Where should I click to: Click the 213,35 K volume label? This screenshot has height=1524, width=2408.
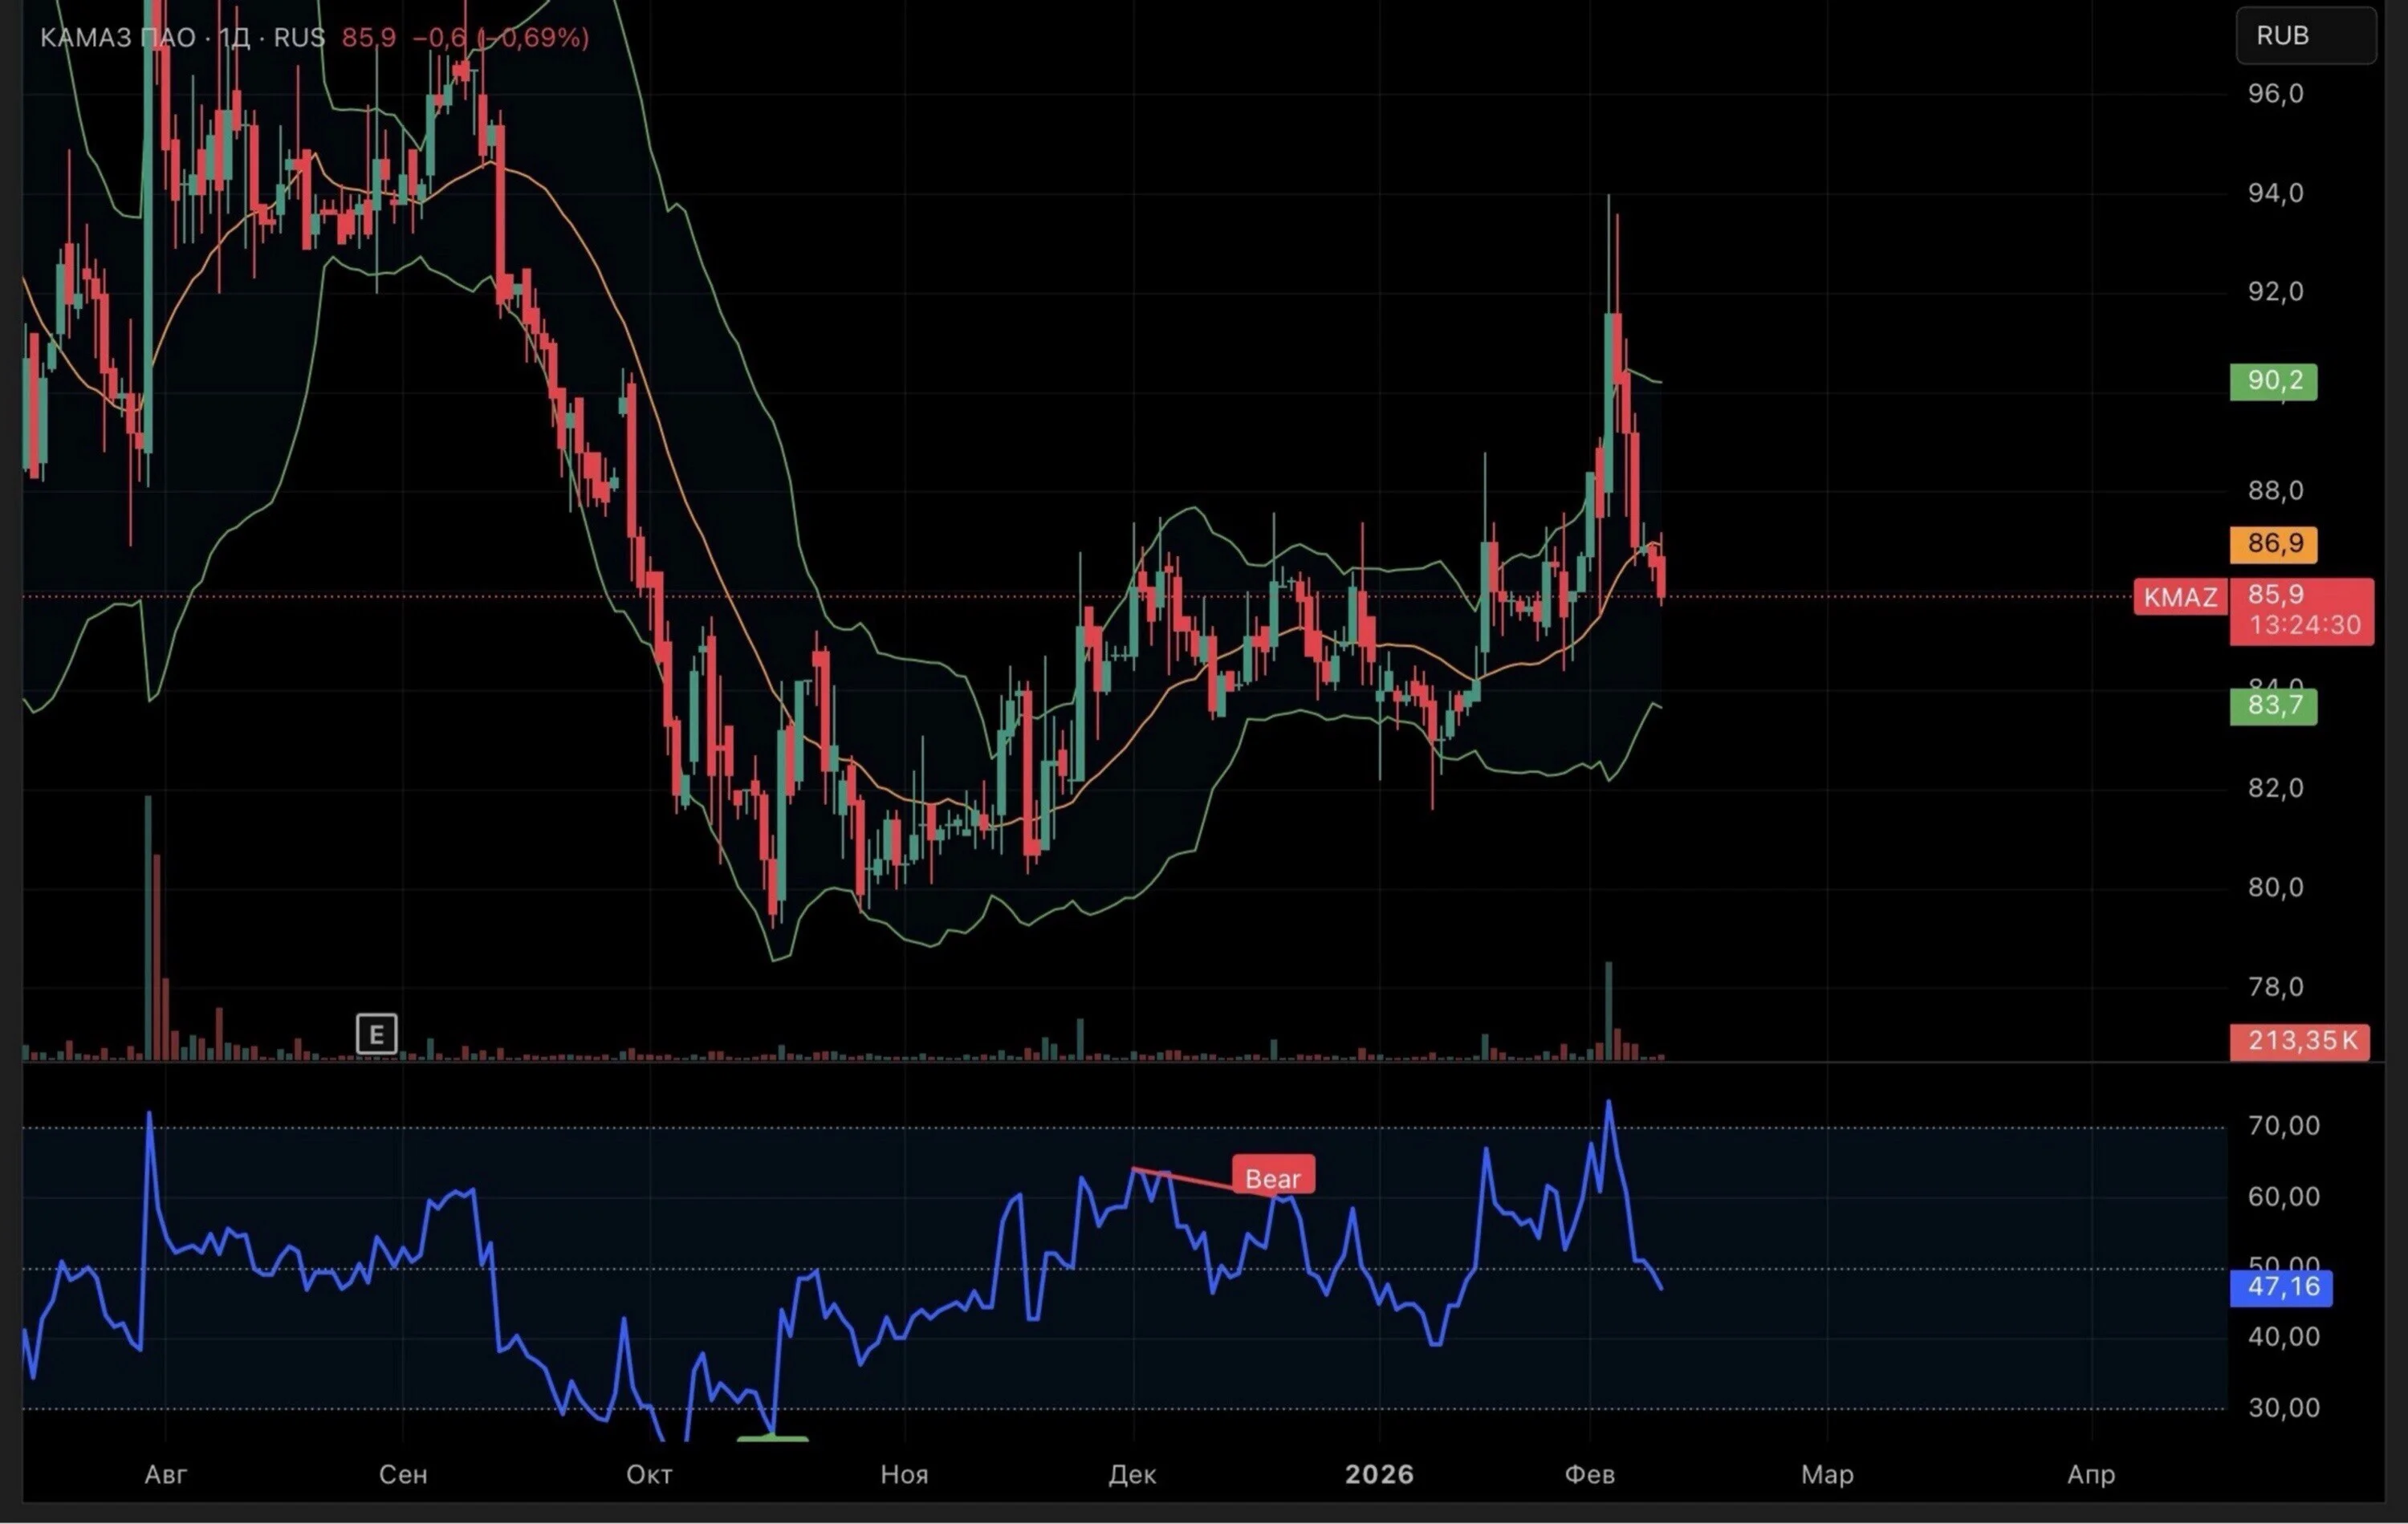point(2300,1041)
